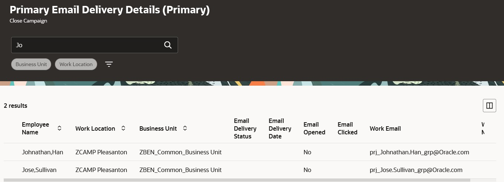Toggle the Work Location filter chip
Viewport: 504px width, 182px height.
76,64
